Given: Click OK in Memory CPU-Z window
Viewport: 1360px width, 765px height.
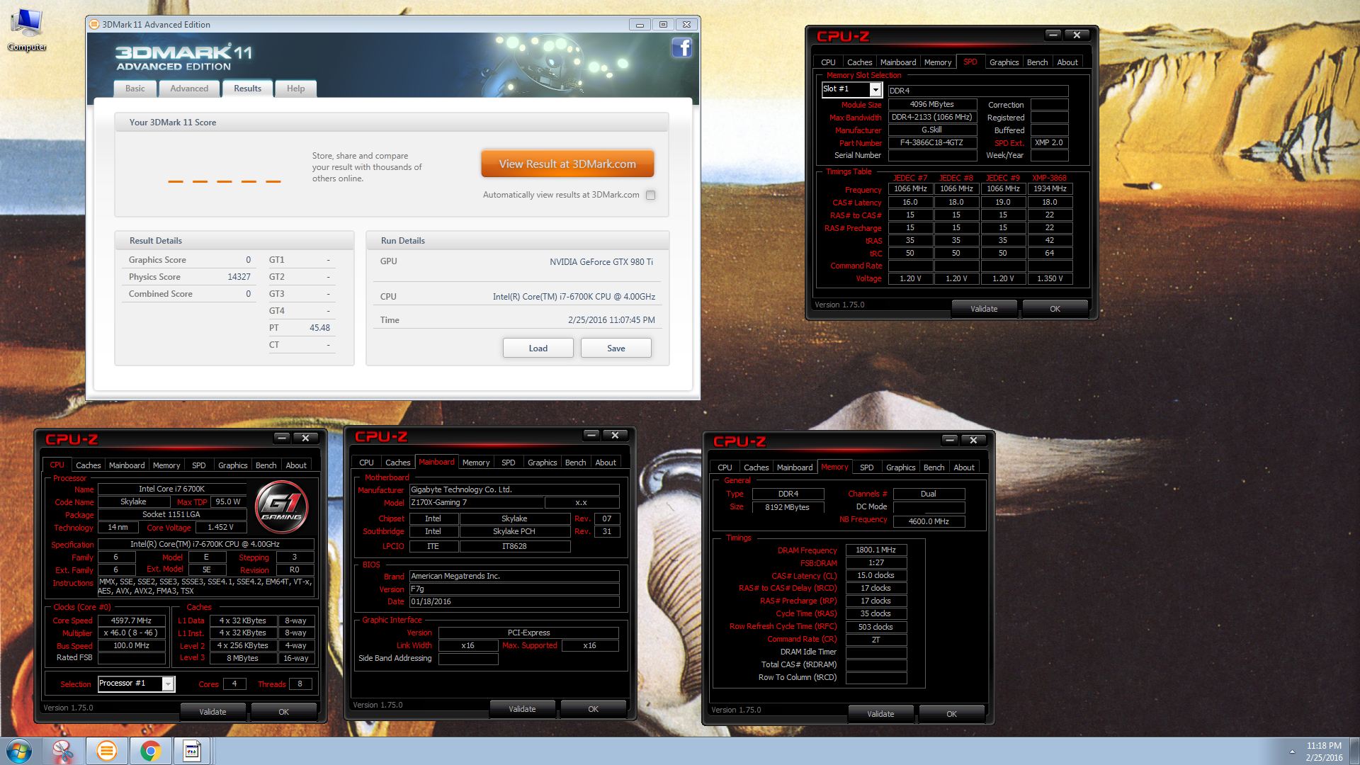Looking at the screenshot, I should 951,714.
